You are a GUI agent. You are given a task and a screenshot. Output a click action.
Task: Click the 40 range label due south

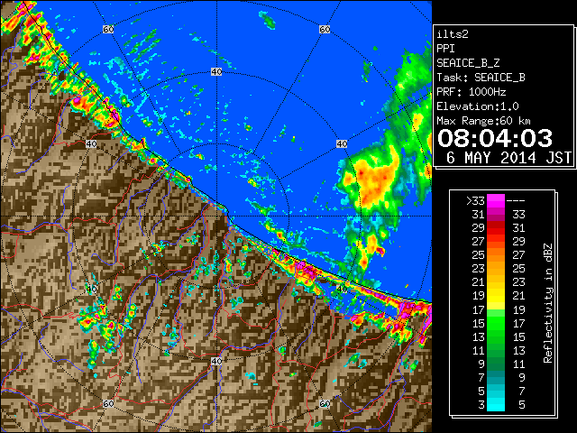tap(216, 361)
